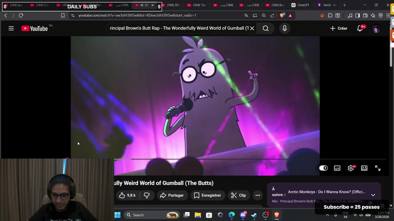Open Brave Shields lion icon
Viewport: 394px width, 221px height.
(x=282, y=15)
